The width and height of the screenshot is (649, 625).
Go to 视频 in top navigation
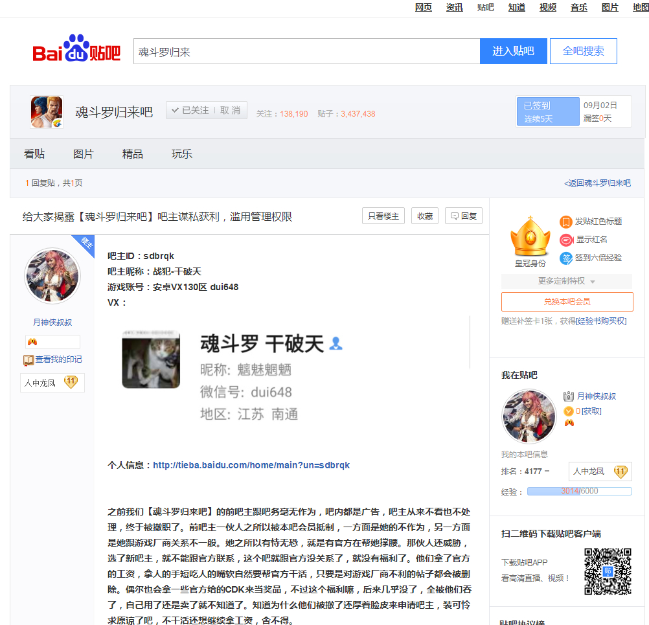tap(547, 8)
